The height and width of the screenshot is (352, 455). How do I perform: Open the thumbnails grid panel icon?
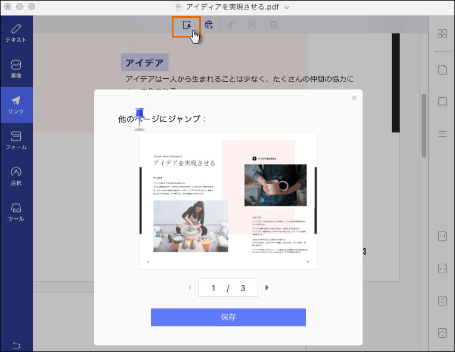(x=442, y=33)
